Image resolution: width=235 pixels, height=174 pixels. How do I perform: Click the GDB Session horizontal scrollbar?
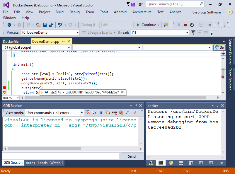44,149
